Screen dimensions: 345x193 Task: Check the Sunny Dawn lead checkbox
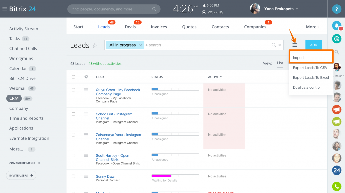(x=73, y=176)
